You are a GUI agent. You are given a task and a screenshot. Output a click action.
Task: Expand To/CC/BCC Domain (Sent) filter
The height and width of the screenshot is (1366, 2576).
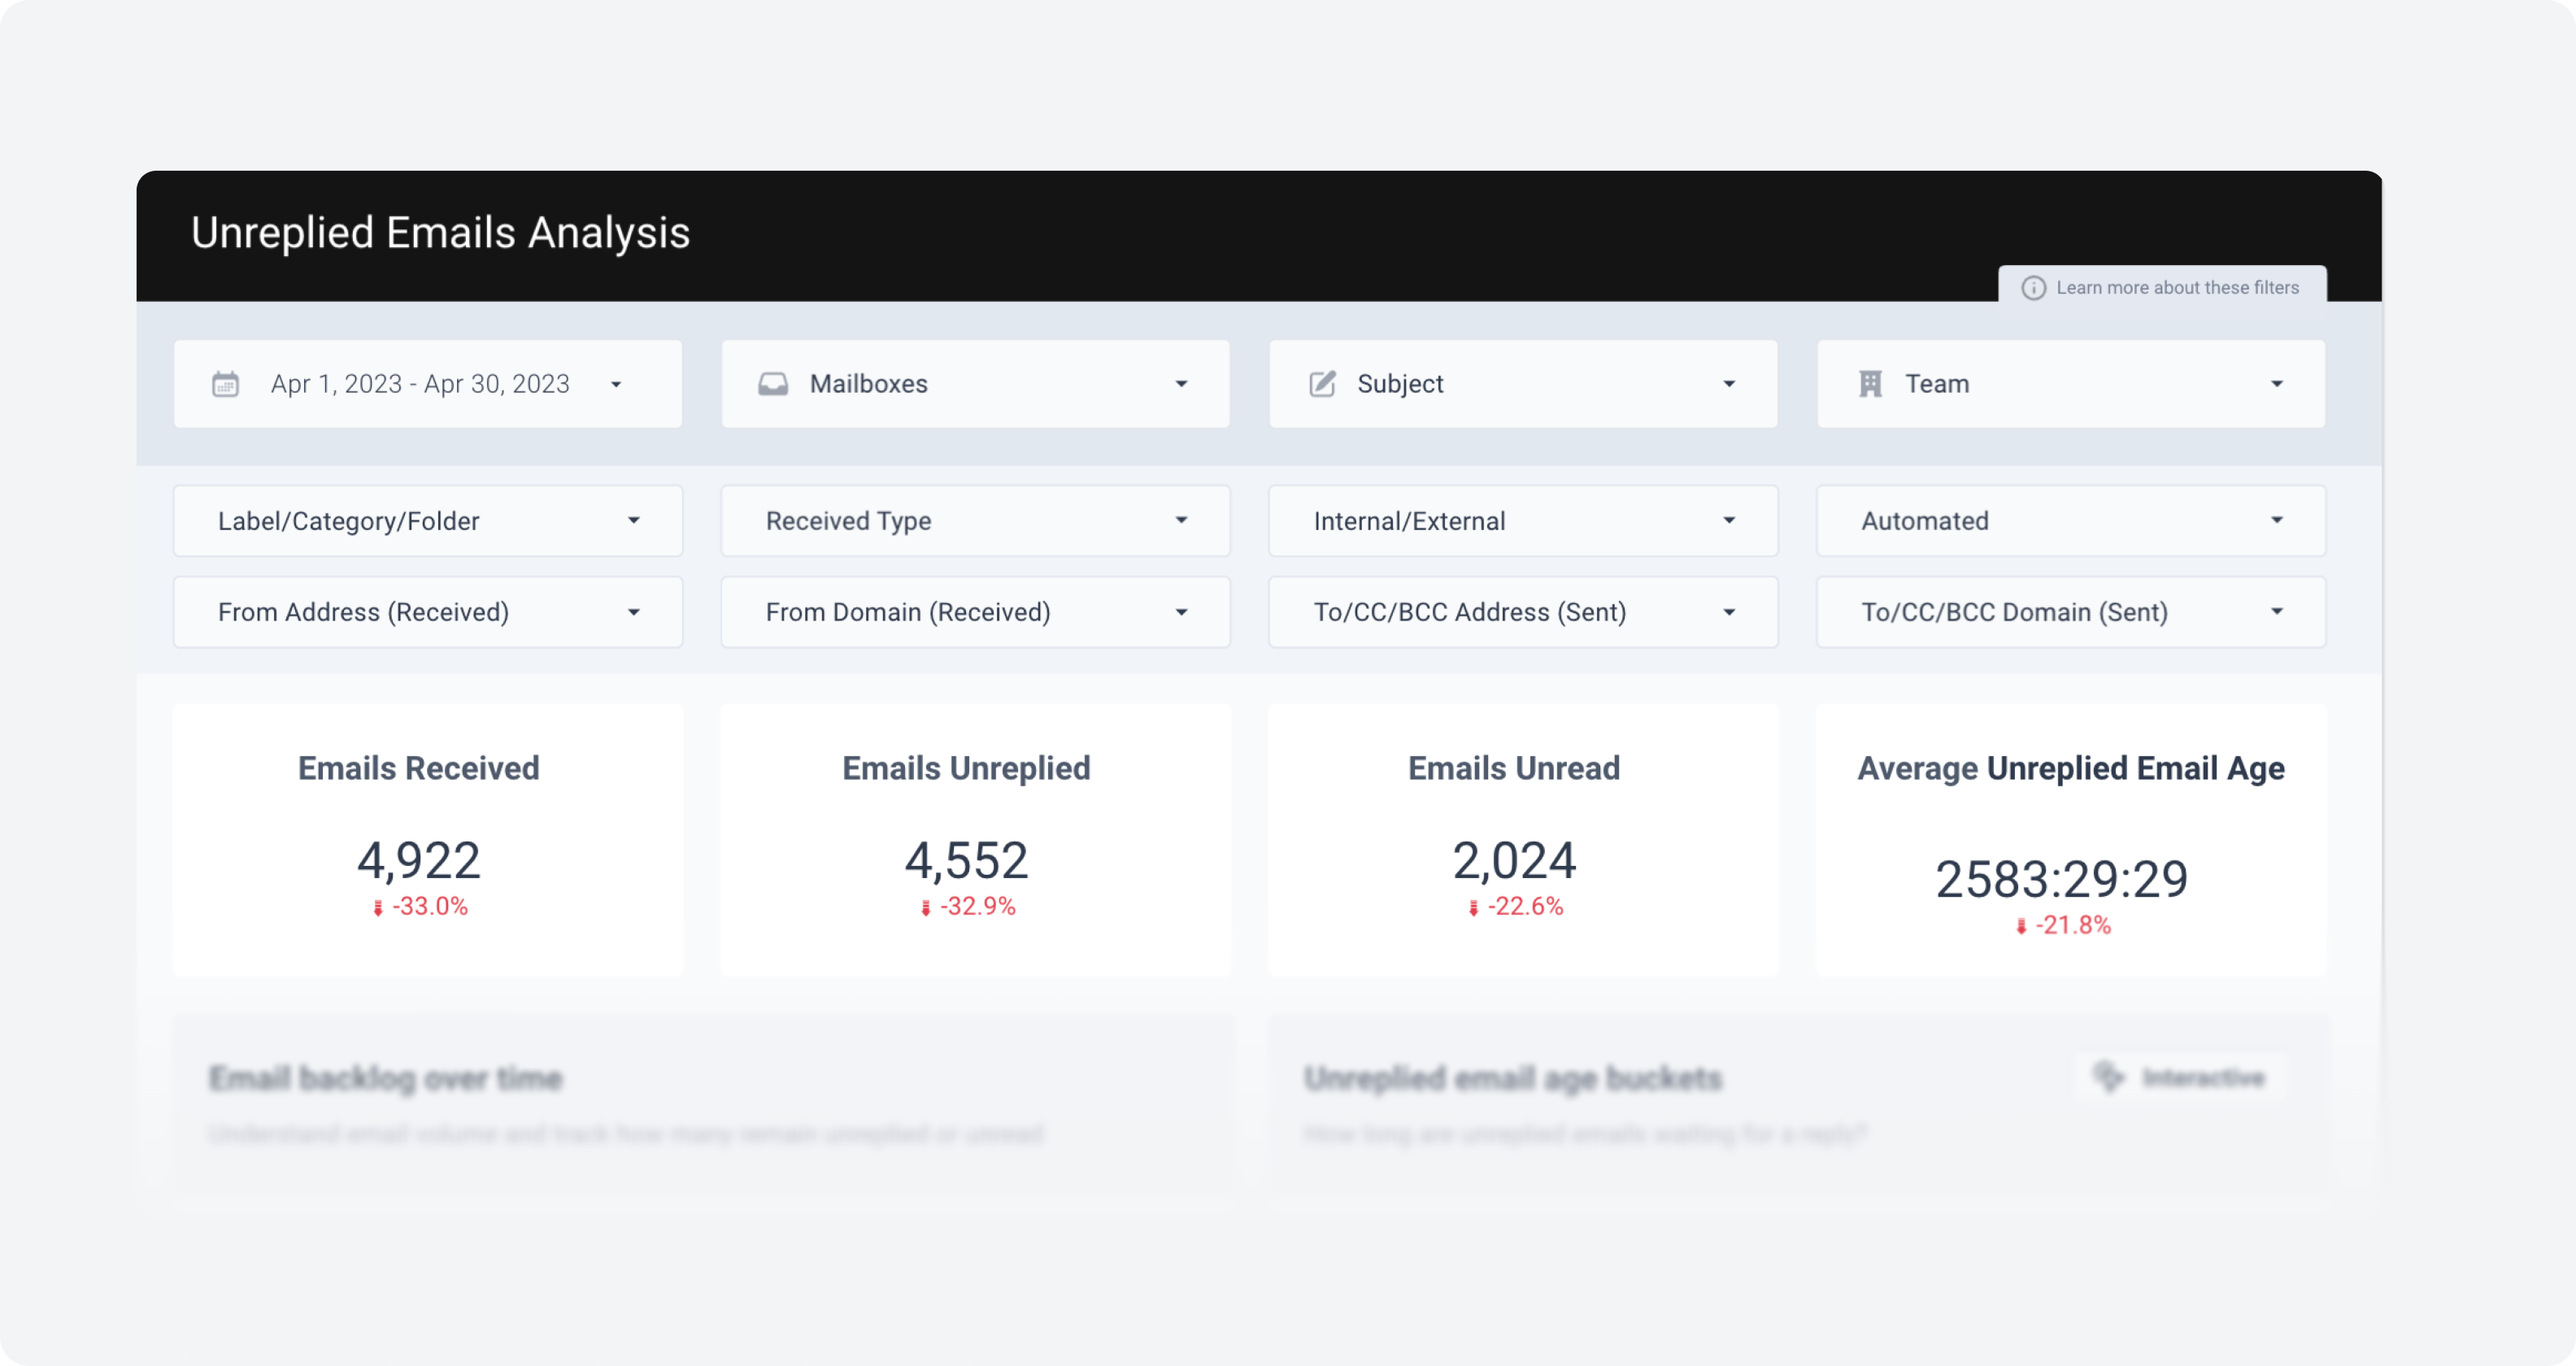(2277, 612)
